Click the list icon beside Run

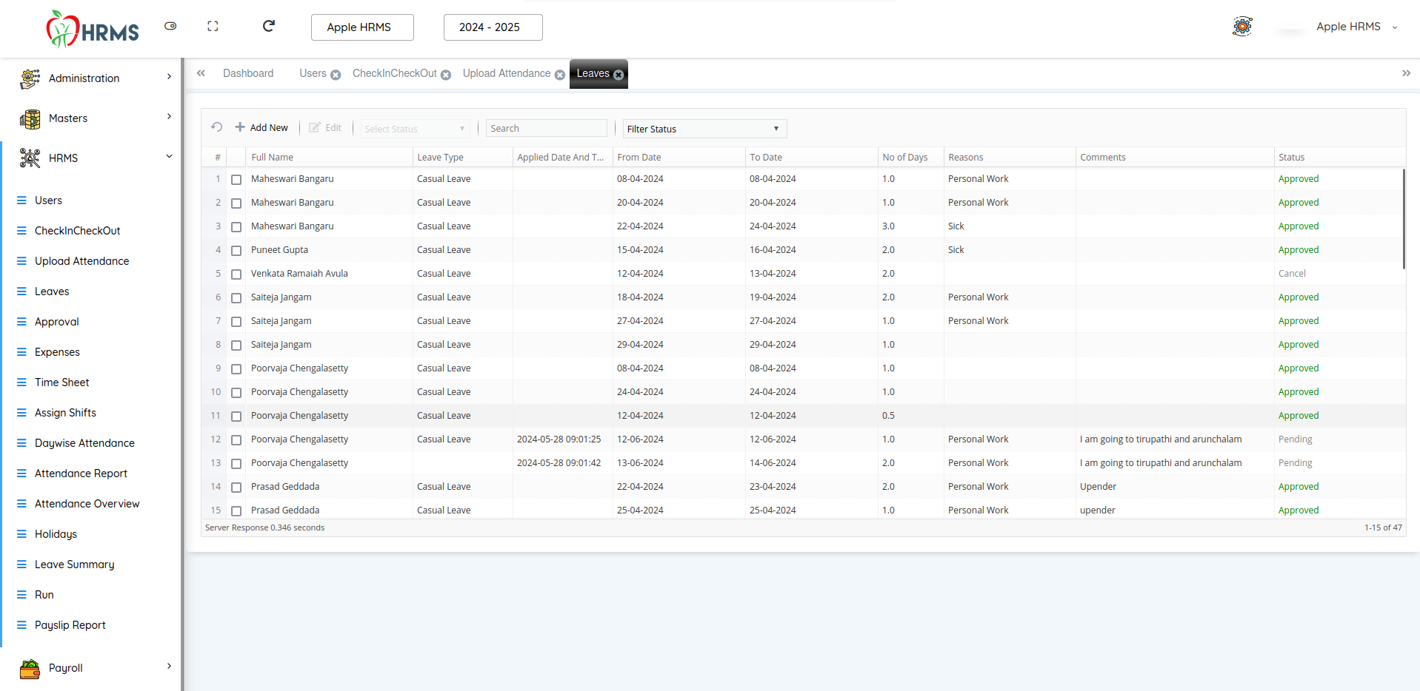21,595
